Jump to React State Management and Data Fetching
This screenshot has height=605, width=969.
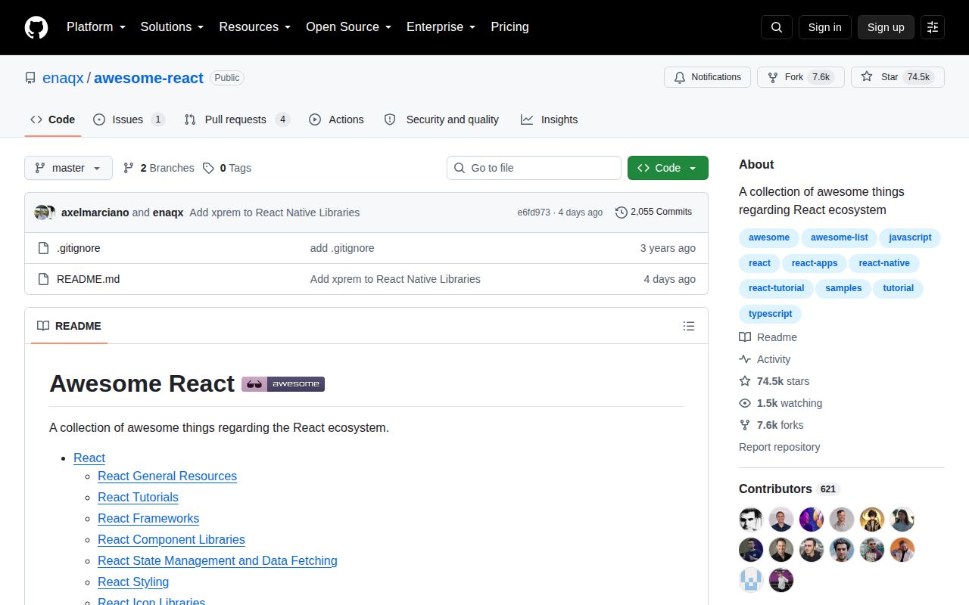(x=217, y=560)
